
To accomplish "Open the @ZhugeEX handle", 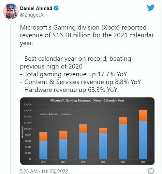I will click(x=32, y=15).
